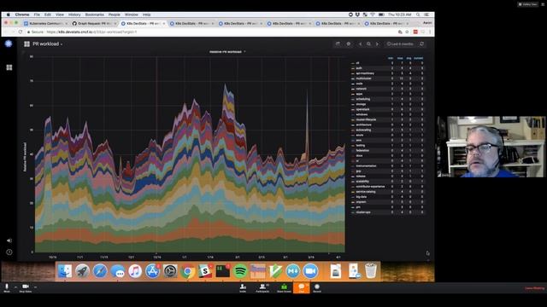Viewport: 547px width, 307px height.
Task: Click the Grafana help icon in sidebar
Action: click(x=9, y=252)
